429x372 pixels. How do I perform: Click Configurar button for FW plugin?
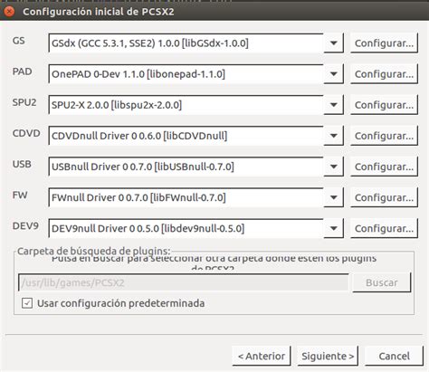(384, 197)
